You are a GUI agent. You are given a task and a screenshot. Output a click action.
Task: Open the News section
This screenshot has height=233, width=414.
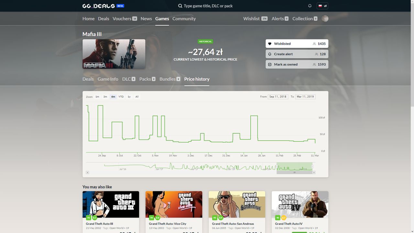point(146,18)
